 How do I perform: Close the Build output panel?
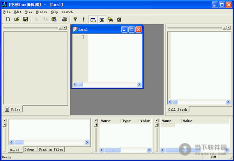5,120
